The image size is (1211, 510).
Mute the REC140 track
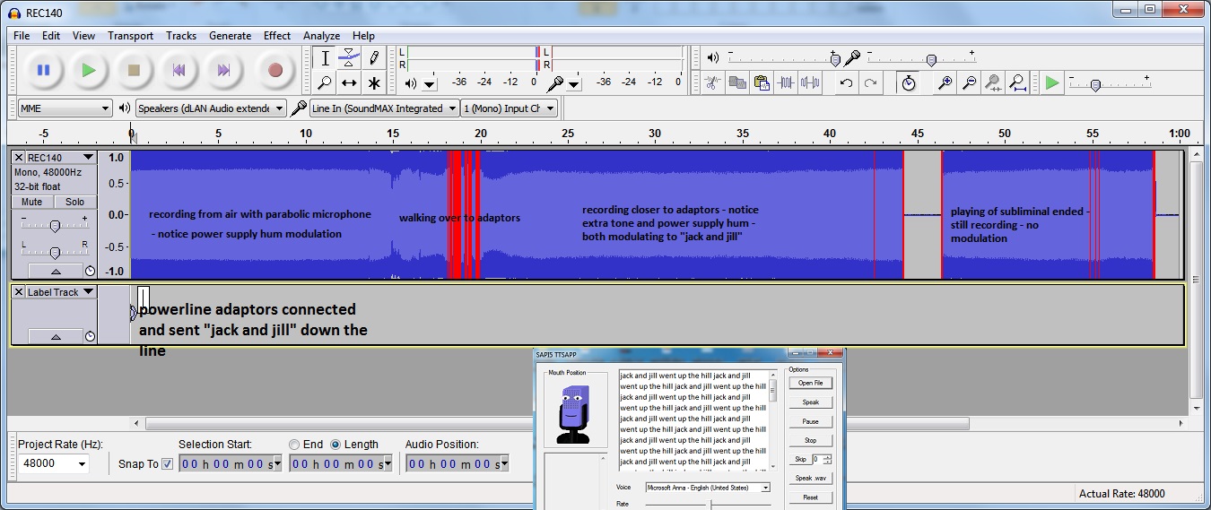click(32, 202)
